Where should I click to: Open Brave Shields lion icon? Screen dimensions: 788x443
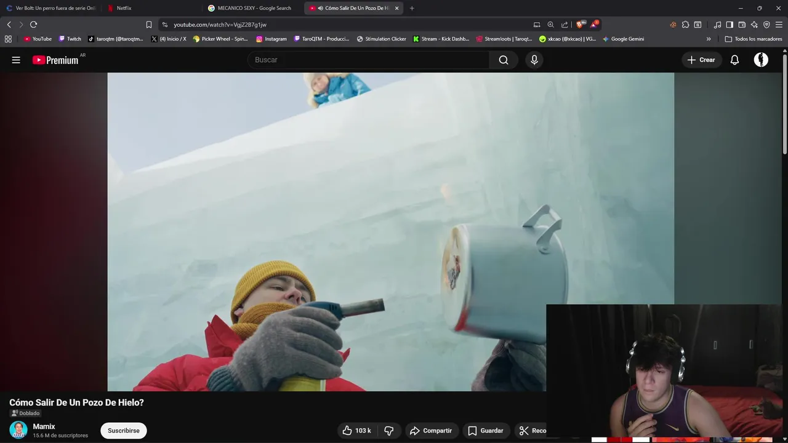[581, 25]
